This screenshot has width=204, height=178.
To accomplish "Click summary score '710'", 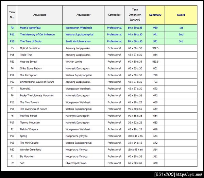I will point(155,75).
